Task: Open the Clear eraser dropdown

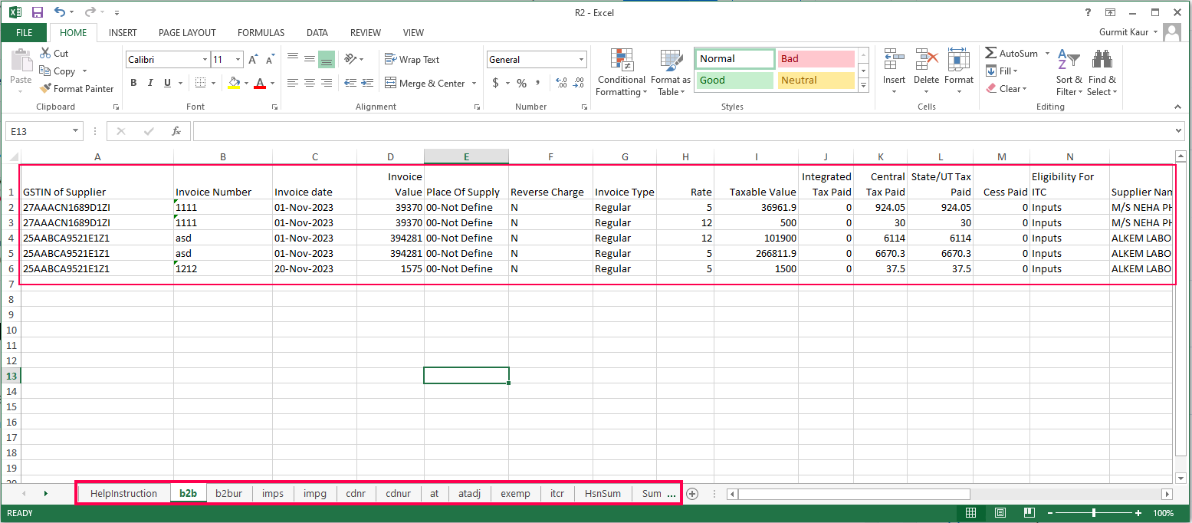Action: pyautogui.click(x=1006, y=89)
